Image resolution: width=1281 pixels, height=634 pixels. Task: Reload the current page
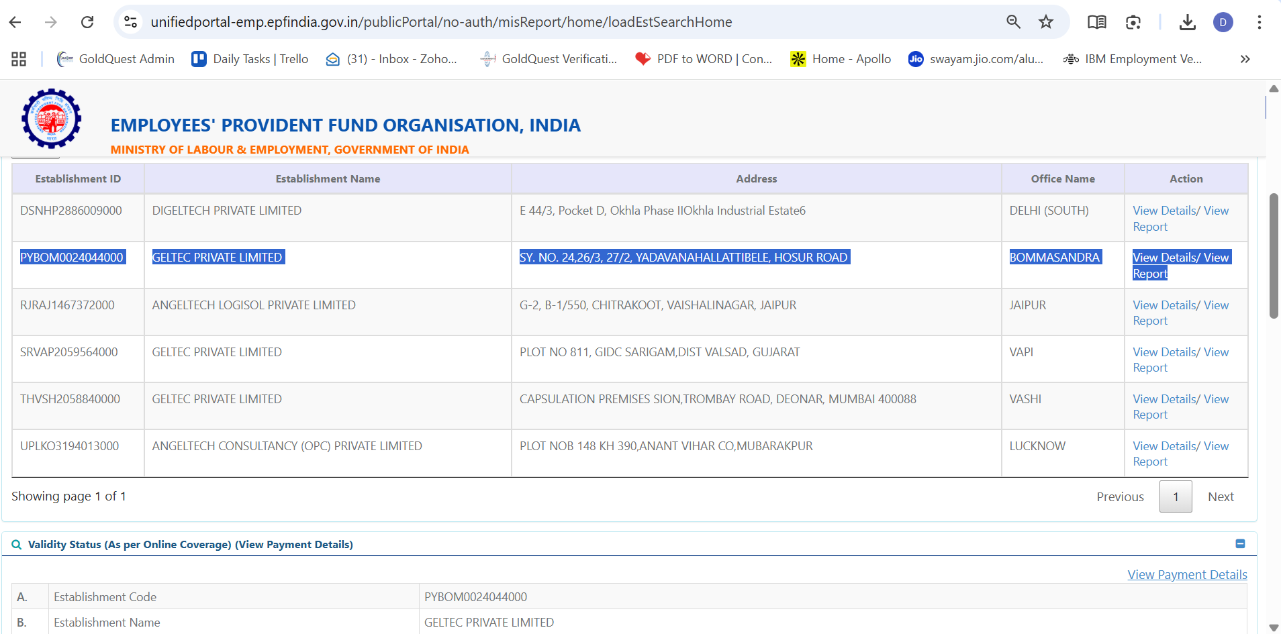pyautogui.click(x=87, y=22)
